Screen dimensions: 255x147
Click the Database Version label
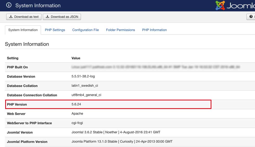[x=21, y=76]
